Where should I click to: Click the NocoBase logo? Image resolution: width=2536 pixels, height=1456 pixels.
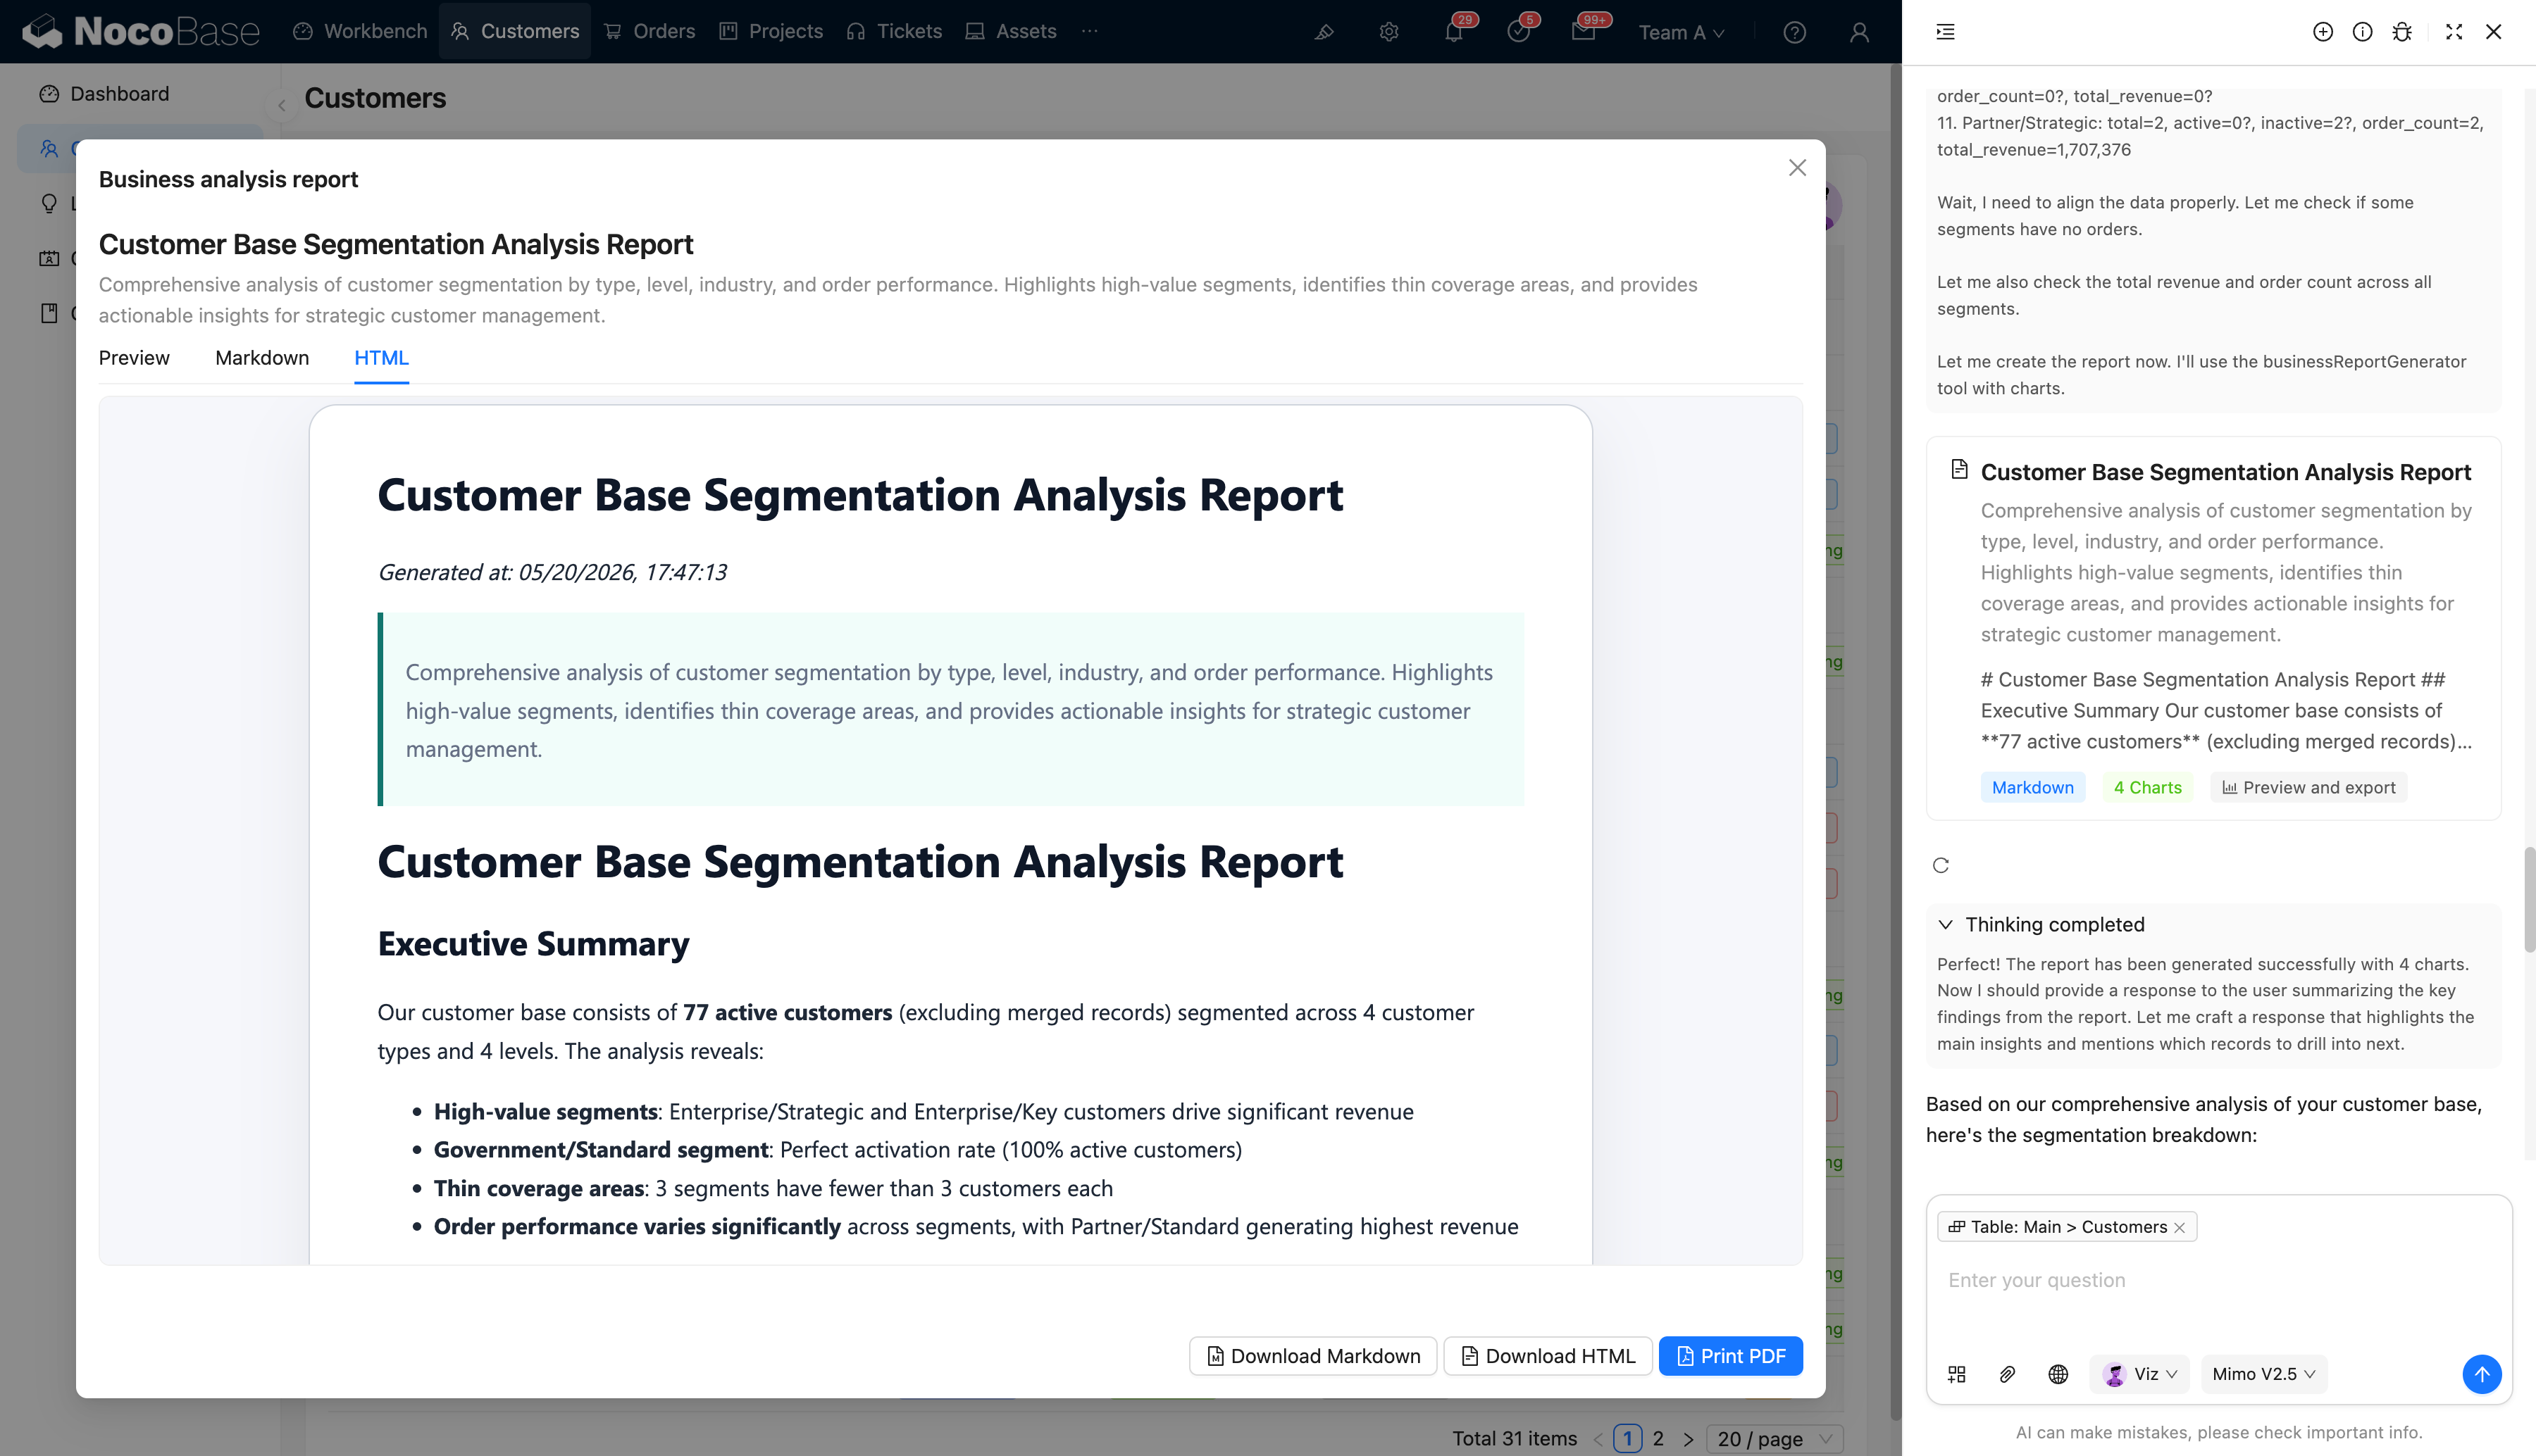click(140, 32)
